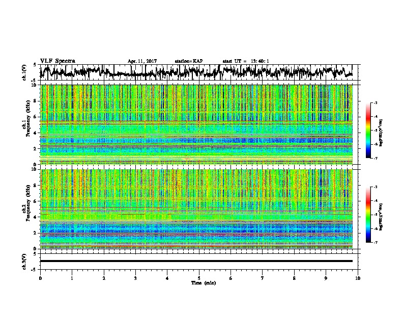Click the time axis tick label 9
The width and height of the screenshot is (403, 312).
[x=326, y=278]
